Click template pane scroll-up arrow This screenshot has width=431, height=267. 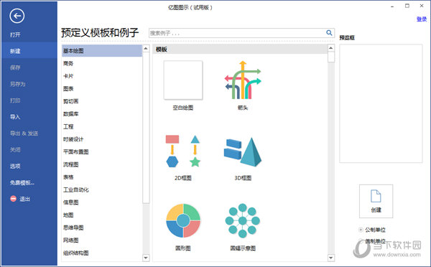(x=331, y=48)
